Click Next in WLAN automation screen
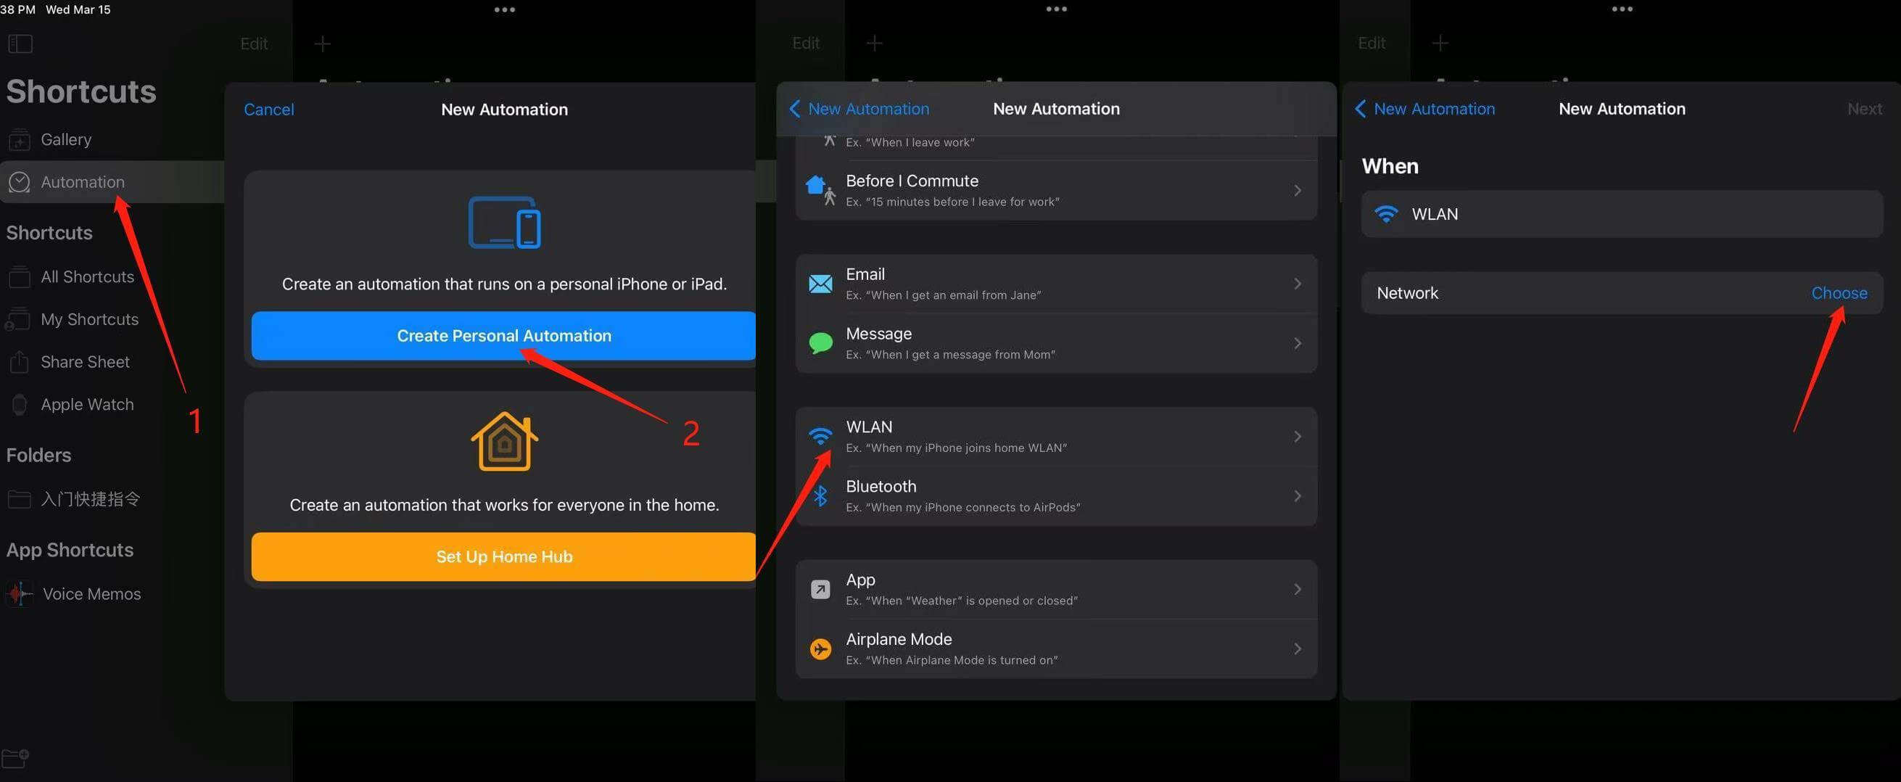 pos(1864,109)
